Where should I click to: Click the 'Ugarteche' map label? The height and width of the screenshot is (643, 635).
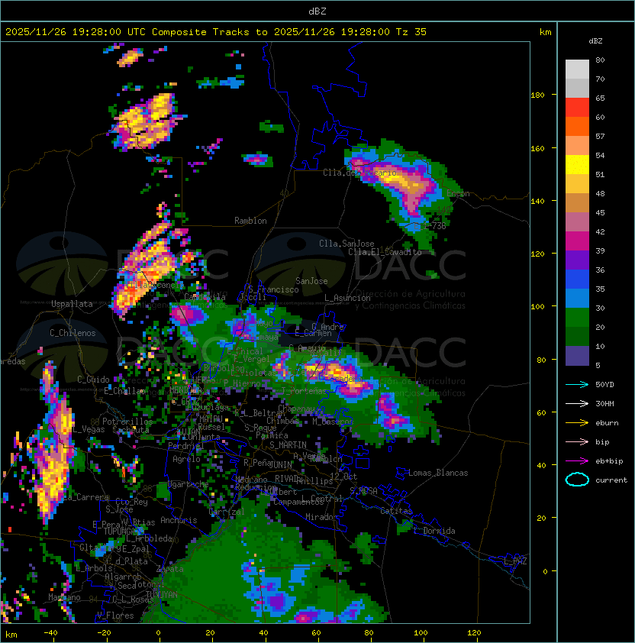[x=189, y=484]
